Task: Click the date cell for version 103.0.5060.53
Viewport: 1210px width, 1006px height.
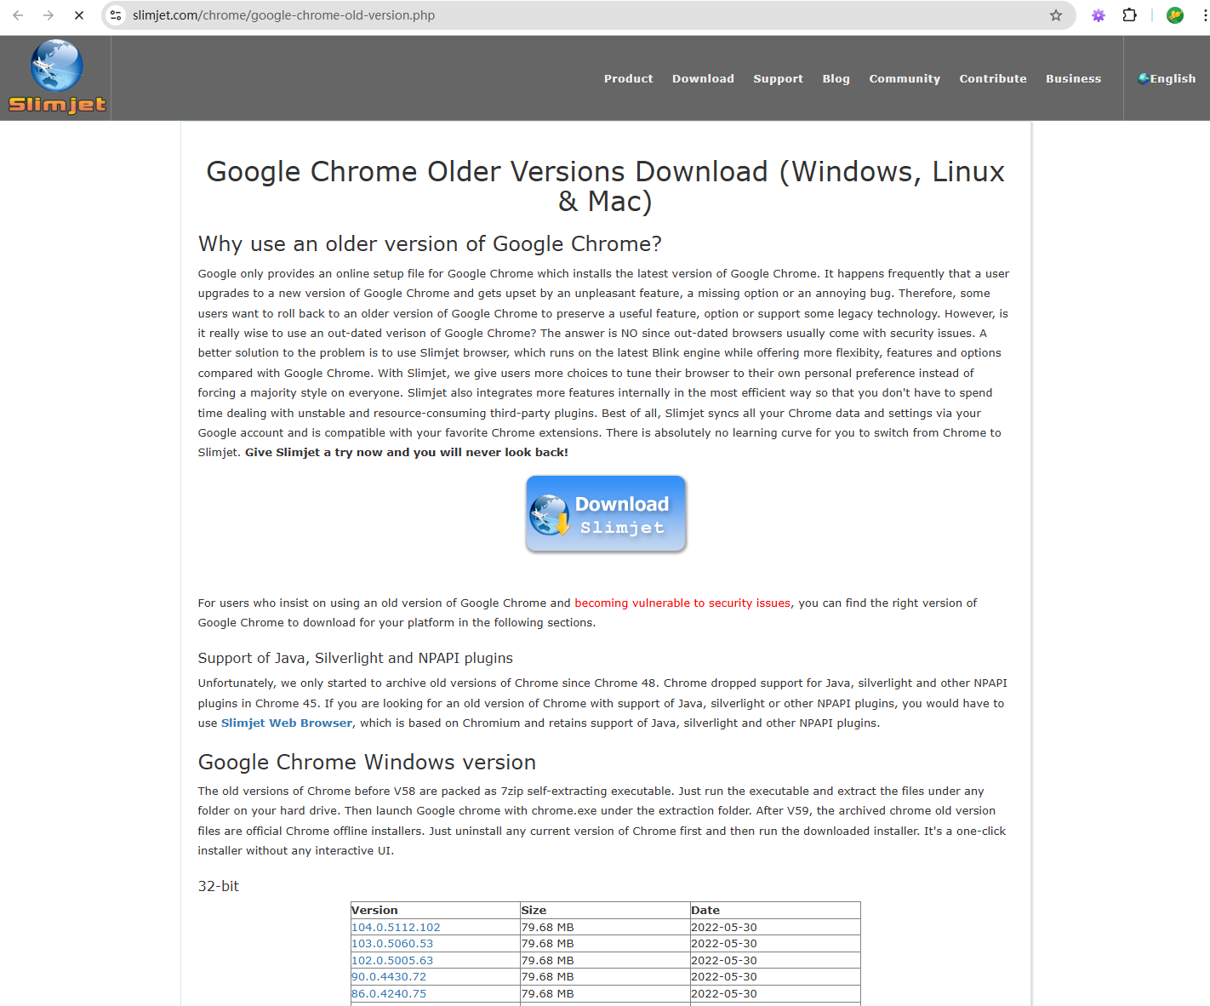Action: click(x=775, y=944)
